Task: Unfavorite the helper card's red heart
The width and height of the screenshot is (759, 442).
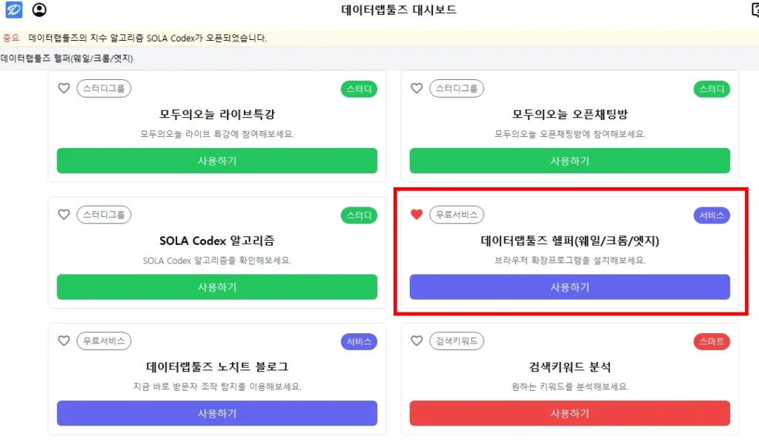Action: coord(417,214)
